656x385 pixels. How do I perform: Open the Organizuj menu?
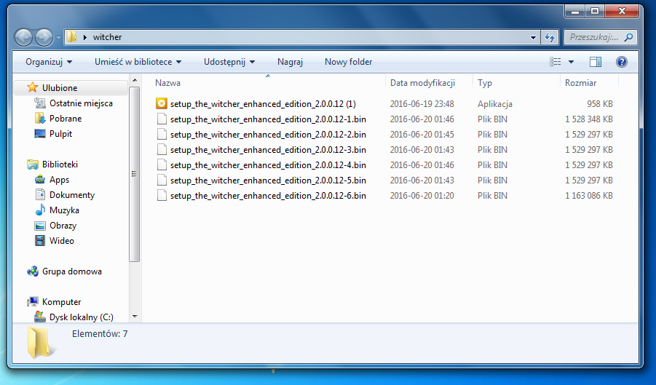tap(49, 62)
